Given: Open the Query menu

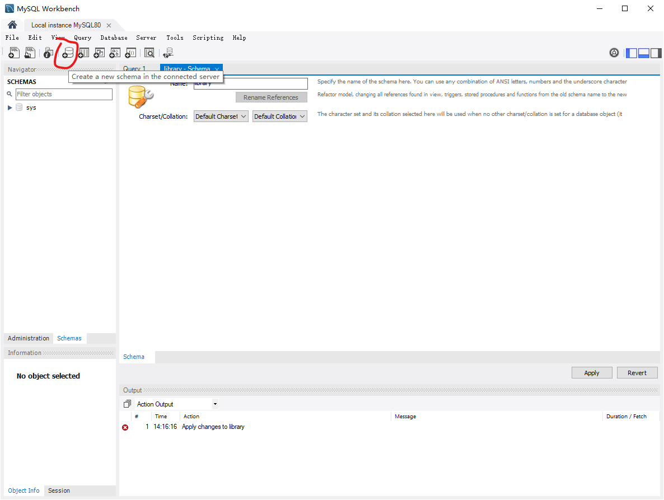Looking at the screenshot, I should pos(82,38).
